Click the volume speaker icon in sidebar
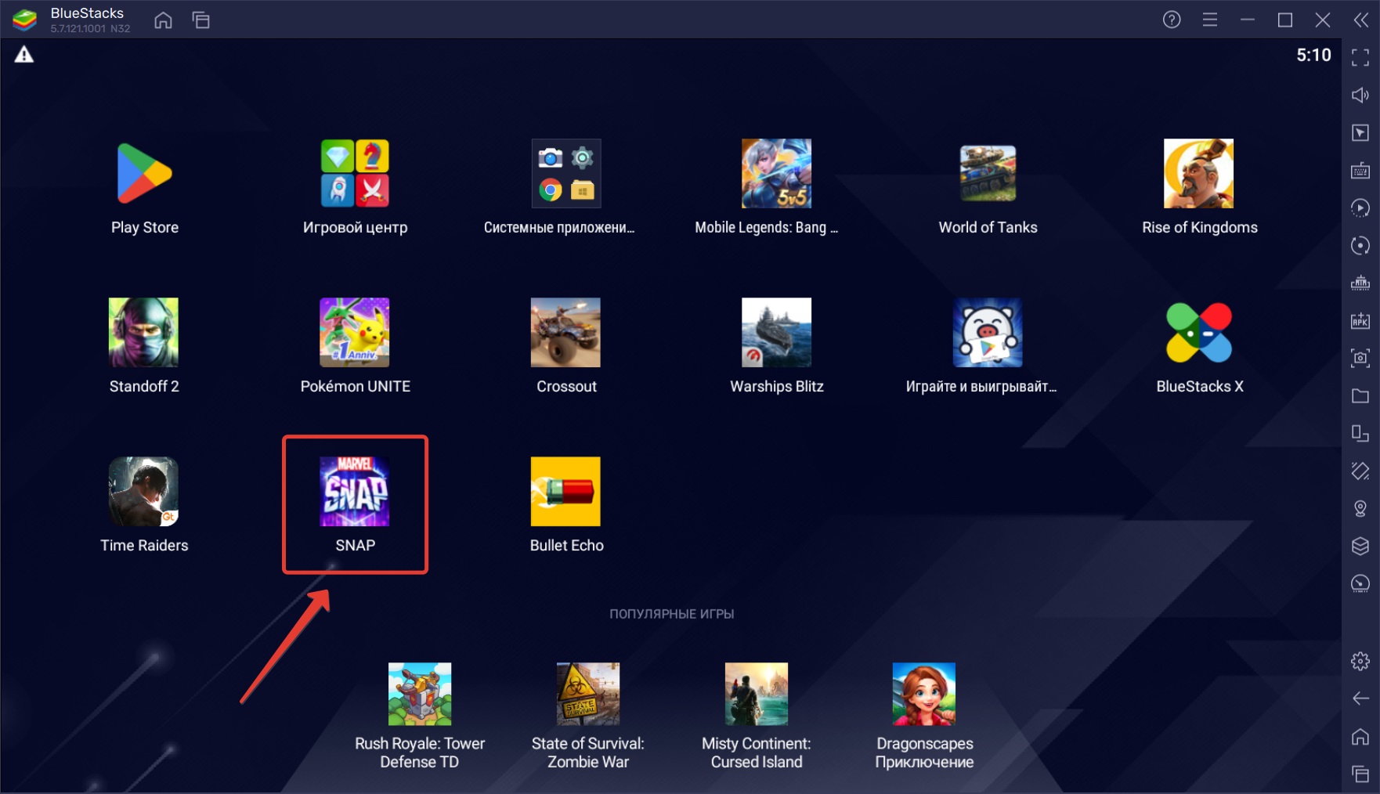The width and height of the screenshot is (1380, 794). coord(1360,95)
